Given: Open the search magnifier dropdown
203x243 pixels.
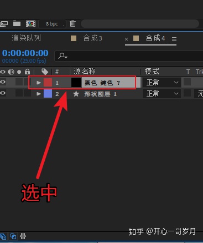Looking at the screenshot, I should click(63, 55).
